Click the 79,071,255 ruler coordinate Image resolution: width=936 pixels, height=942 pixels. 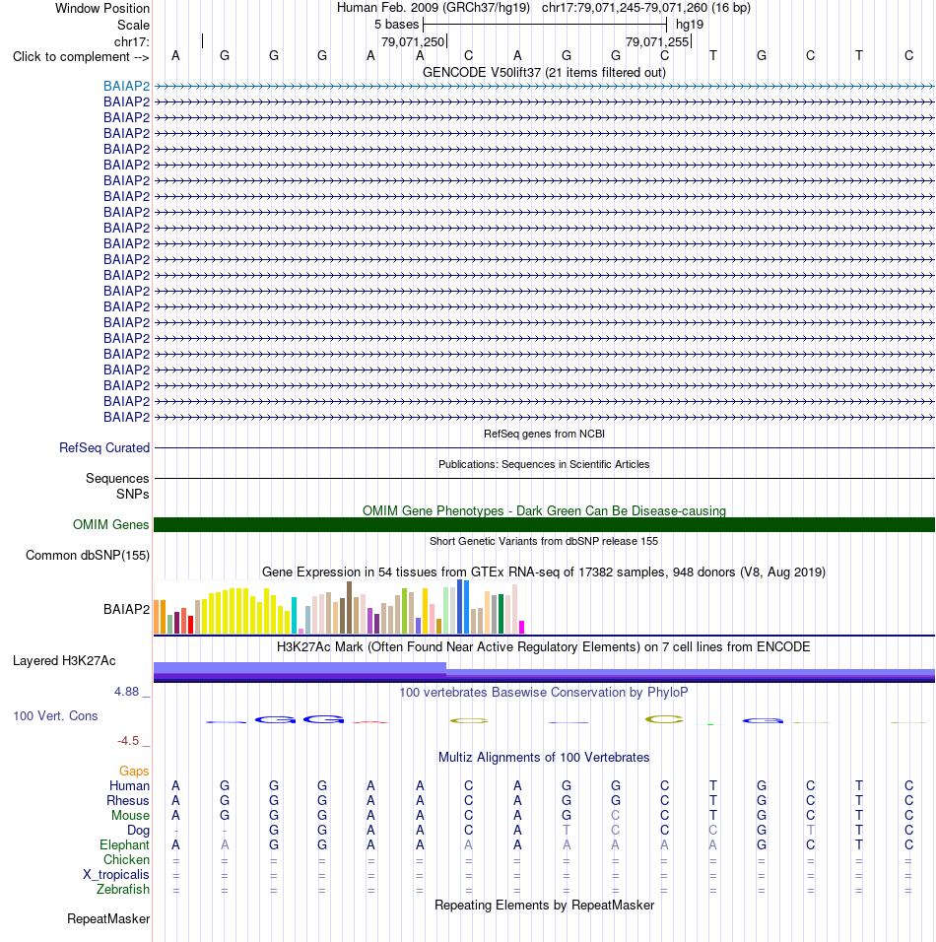657,42
